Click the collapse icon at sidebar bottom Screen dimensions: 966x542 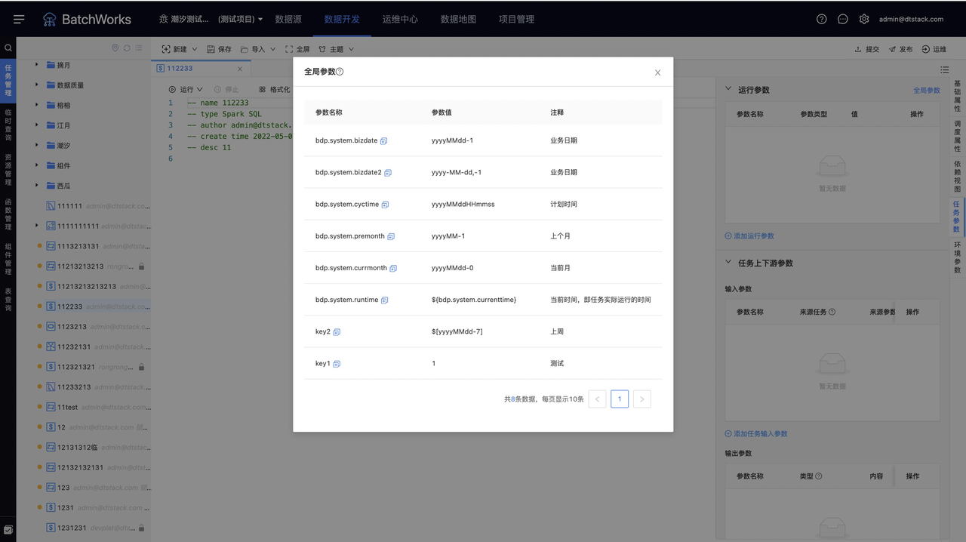tap(8, 530)
